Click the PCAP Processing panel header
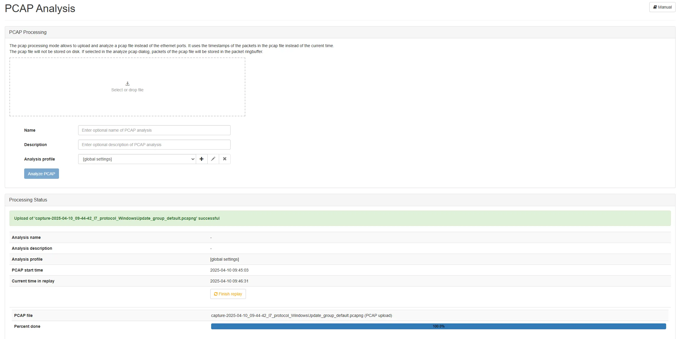680x339 pixels. pyautogui.click(x=28, y=32)
